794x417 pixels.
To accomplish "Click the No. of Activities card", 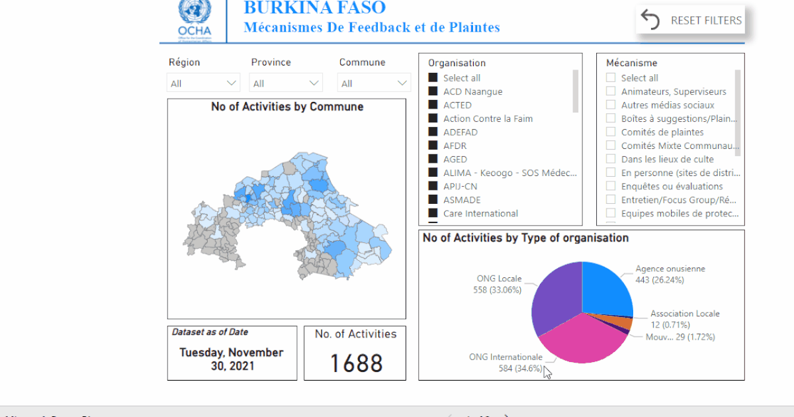I will (355, 353).
